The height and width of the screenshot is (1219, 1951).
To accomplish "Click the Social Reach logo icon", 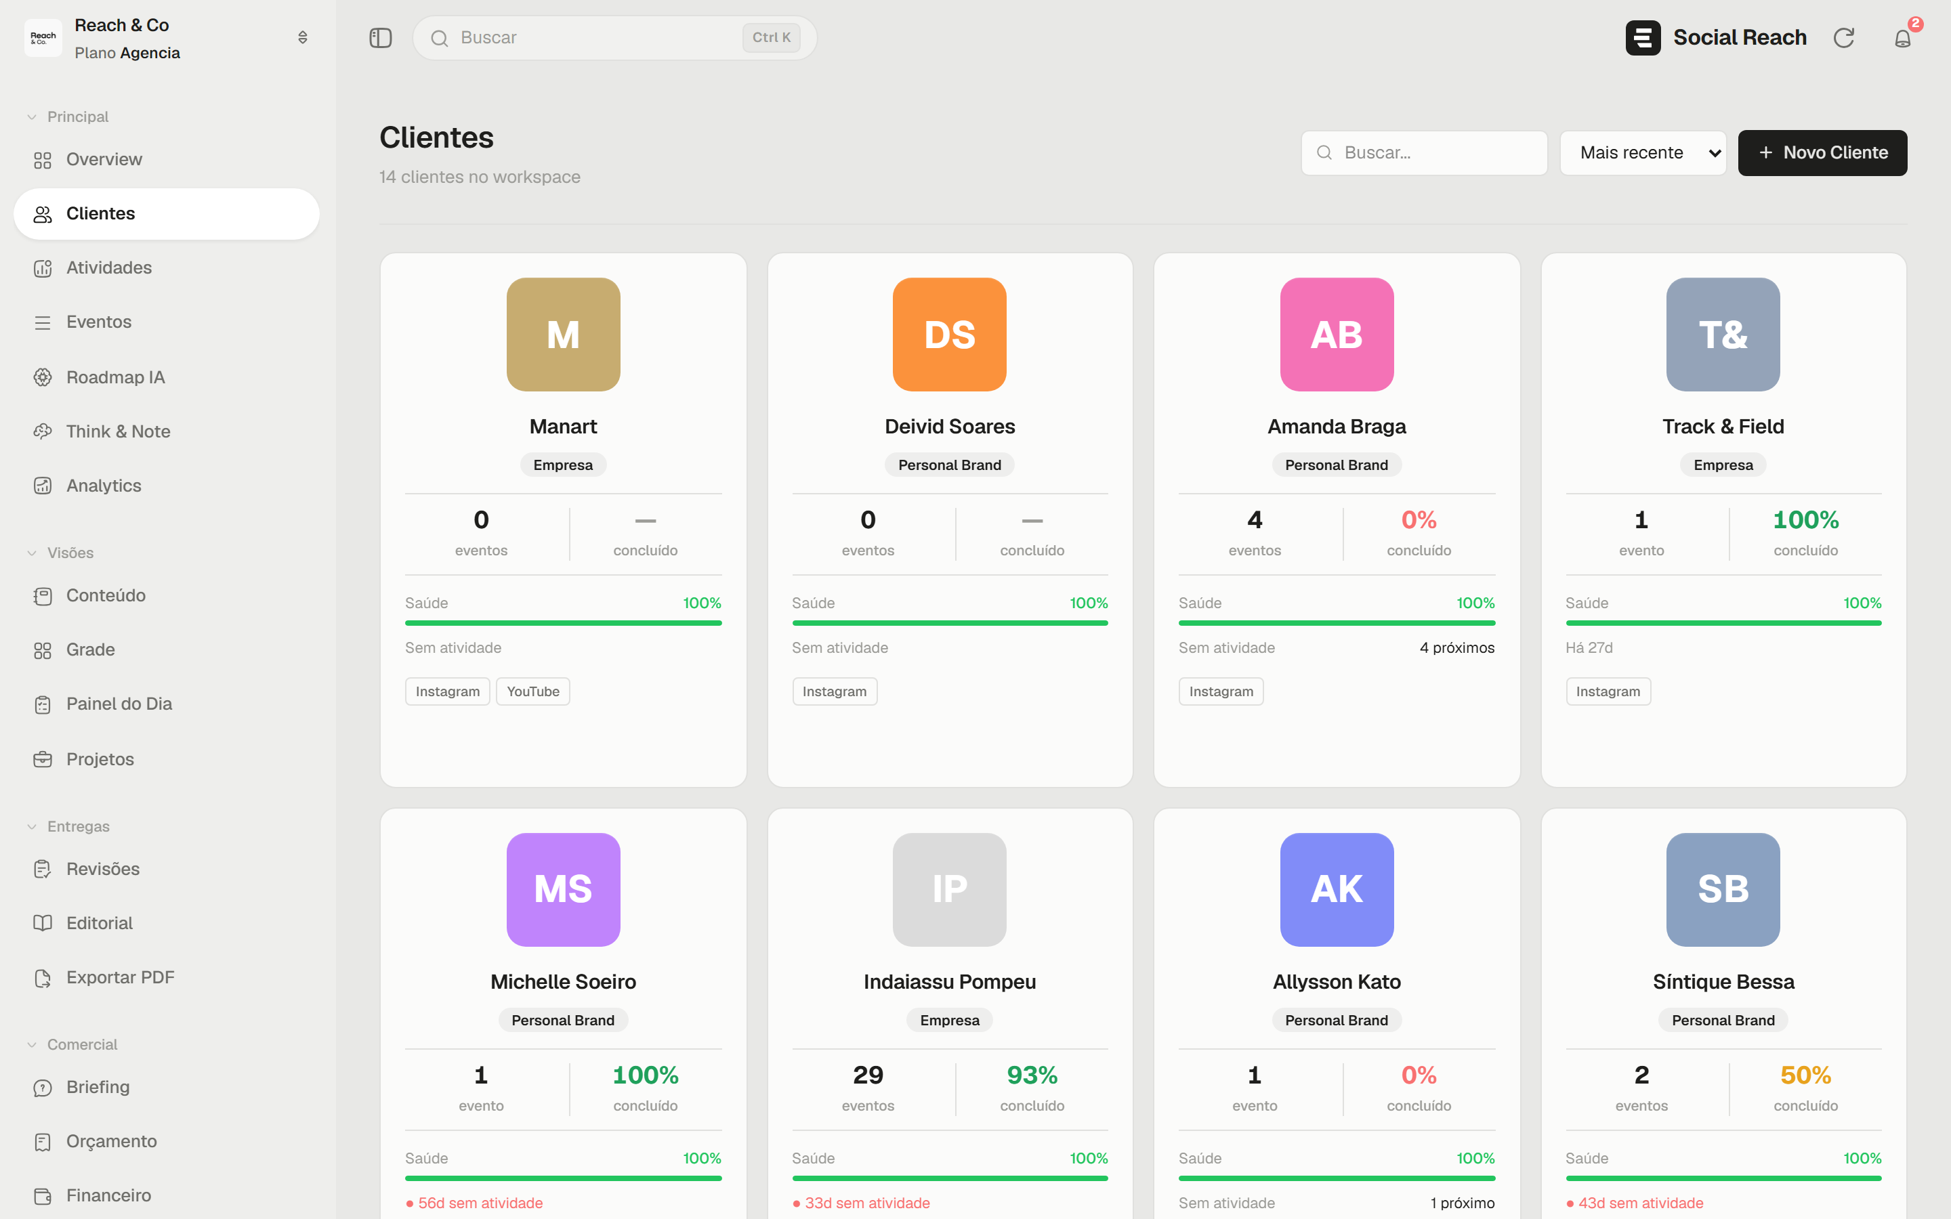I will 1642,38.
